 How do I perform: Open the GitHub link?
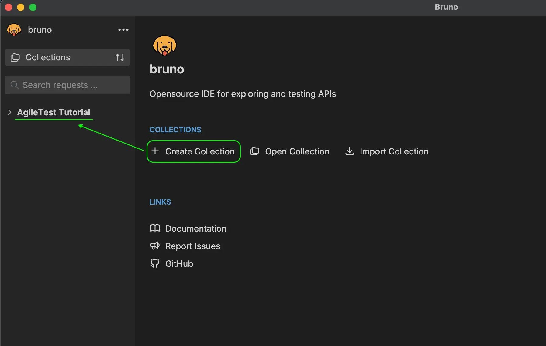click(179, 263)
